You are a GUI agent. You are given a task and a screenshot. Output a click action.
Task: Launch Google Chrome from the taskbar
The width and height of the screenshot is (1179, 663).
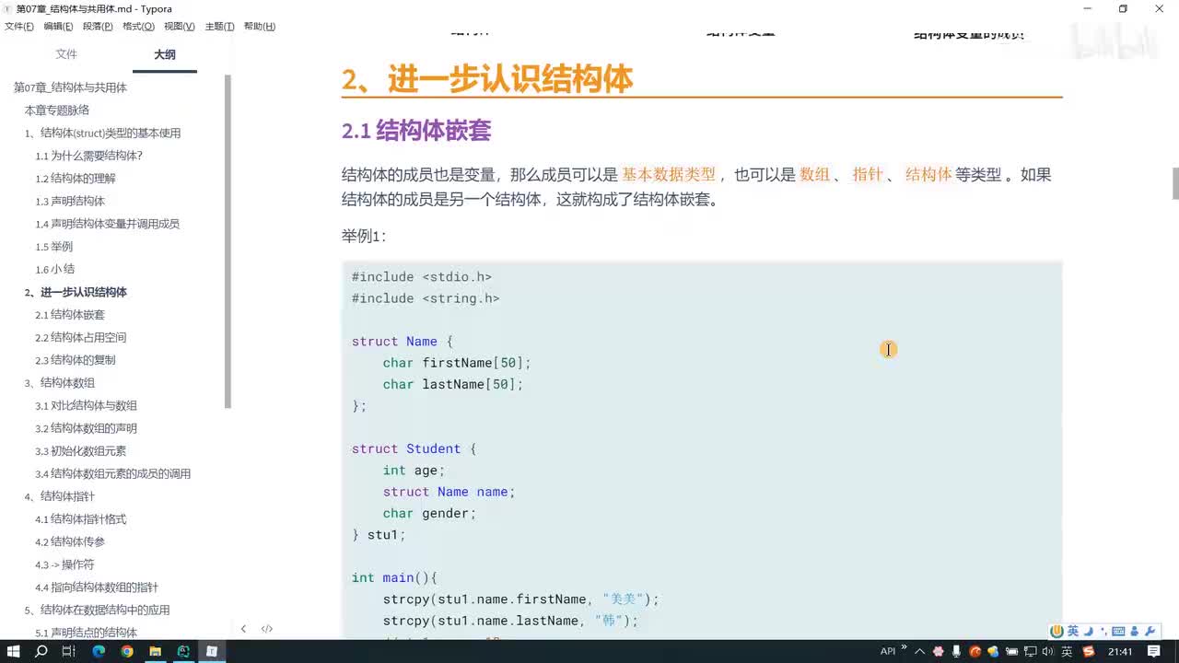coord(127,651)
